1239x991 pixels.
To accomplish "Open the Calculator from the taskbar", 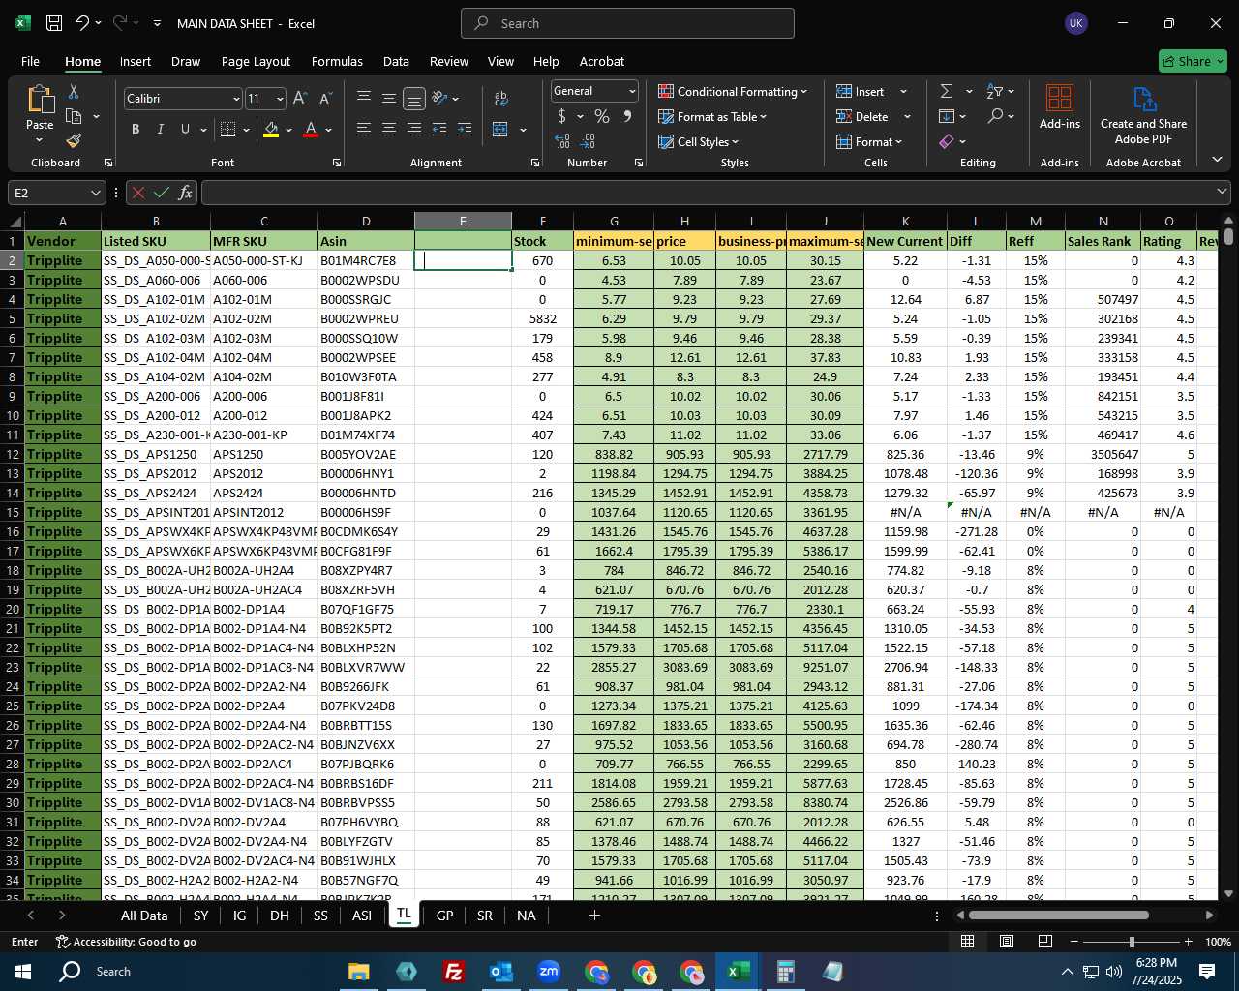I will click(785, 971).
